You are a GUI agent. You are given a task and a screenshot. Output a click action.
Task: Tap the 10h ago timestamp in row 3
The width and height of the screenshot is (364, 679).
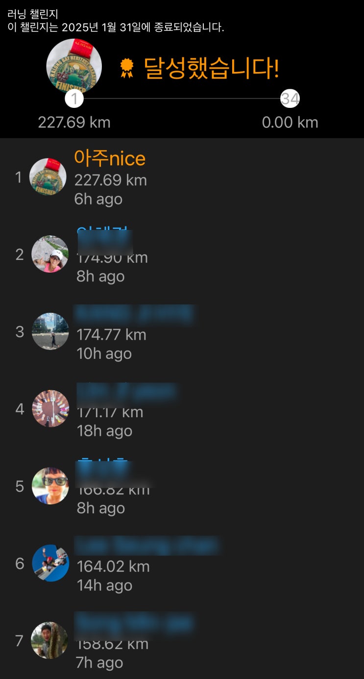[104, 353]
